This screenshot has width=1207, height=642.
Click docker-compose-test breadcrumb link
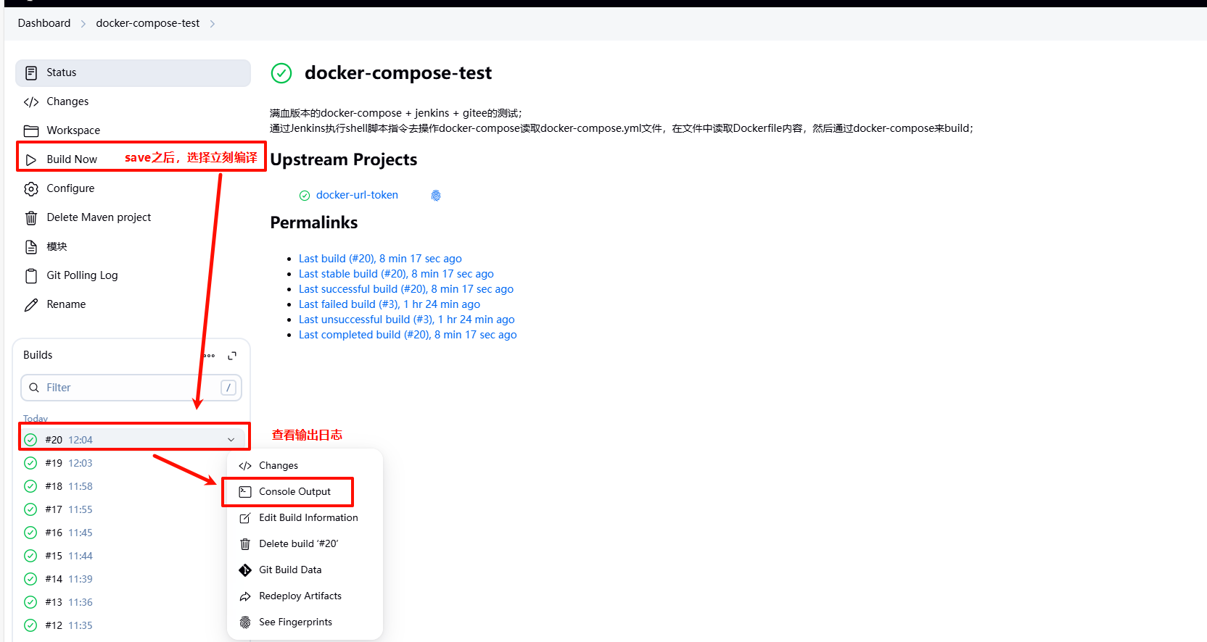point(148,23)
